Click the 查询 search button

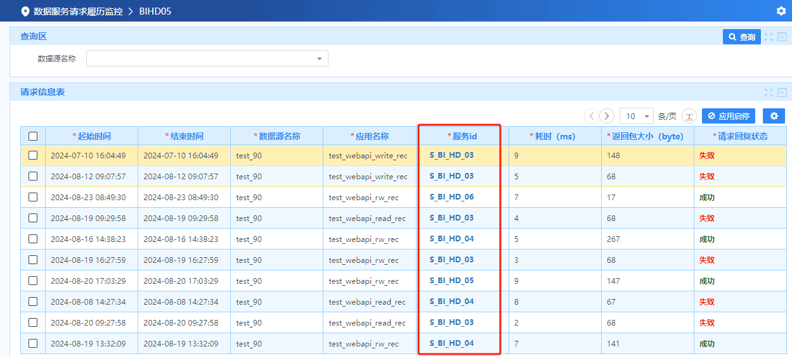pos(742,37)
